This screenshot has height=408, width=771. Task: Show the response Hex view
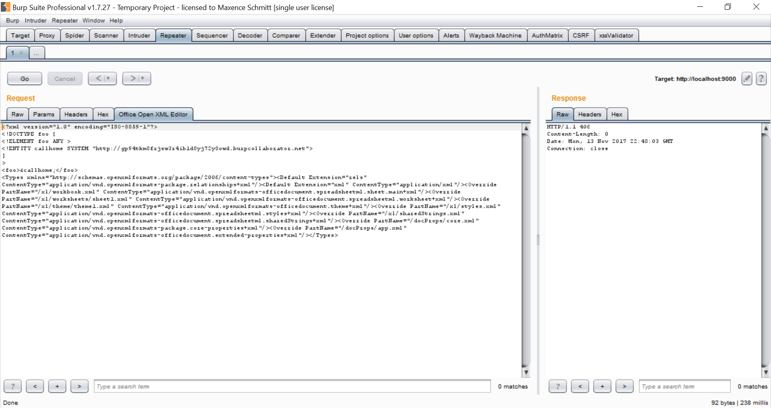[617, 114]
